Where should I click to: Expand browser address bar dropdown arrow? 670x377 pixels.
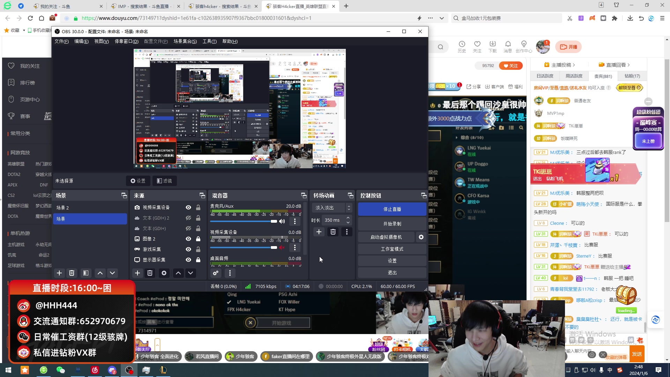tap(442, 18)
